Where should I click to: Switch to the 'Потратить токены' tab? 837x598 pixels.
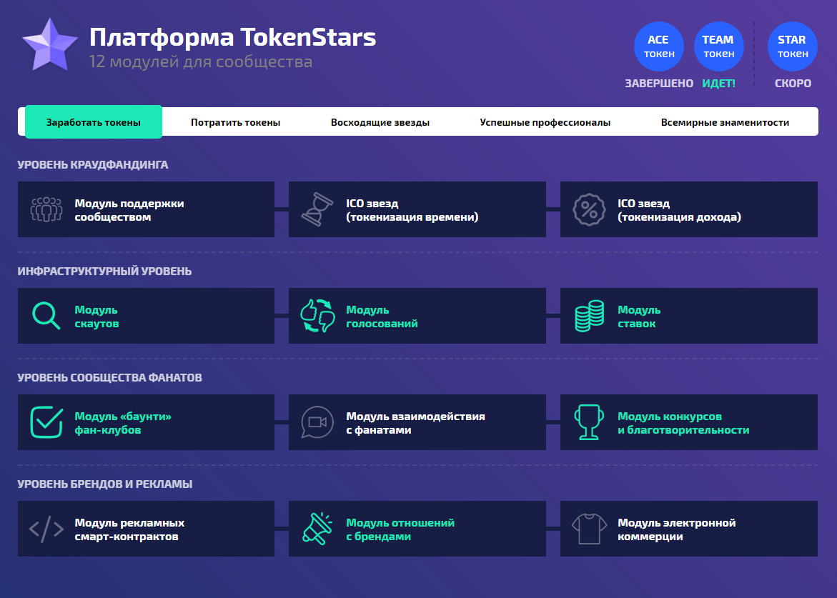pyautogui.click(x=235, y=122)
